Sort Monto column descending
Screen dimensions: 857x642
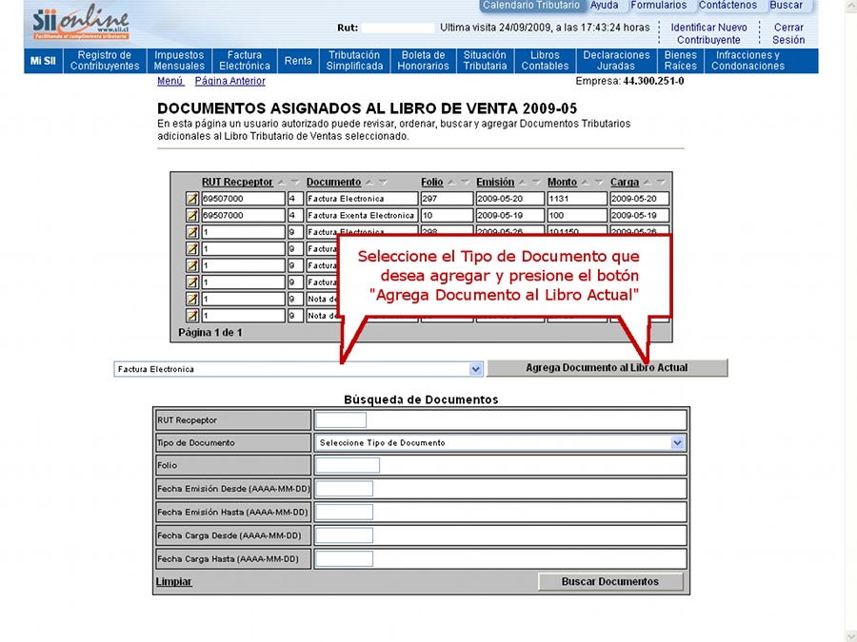[599, 183]
